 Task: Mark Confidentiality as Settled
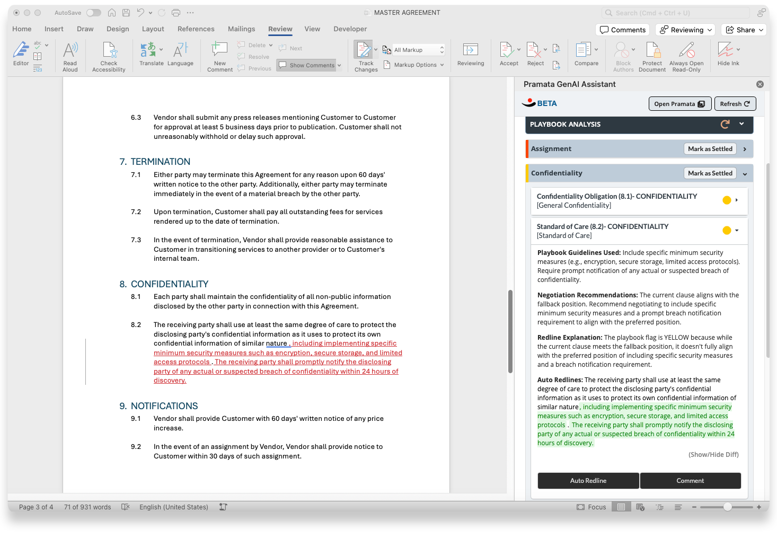point(710,173)
